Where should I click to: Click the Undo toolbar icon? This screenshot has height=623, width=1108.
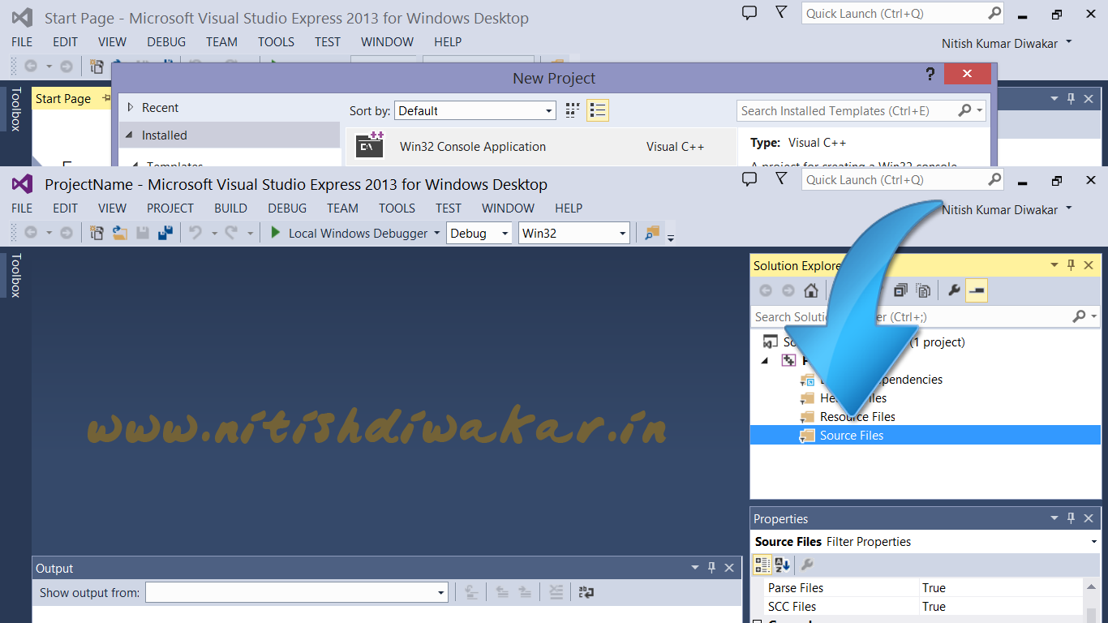(195, 233)
